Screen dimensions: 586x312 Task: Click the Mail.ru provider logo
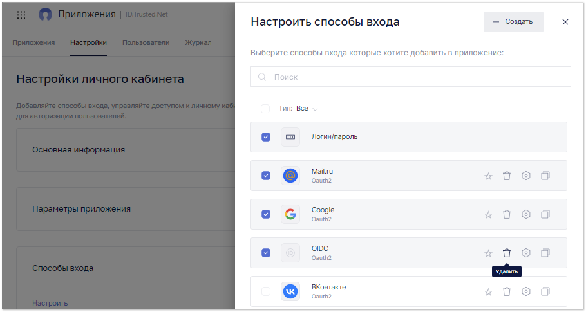pos(290,176)
